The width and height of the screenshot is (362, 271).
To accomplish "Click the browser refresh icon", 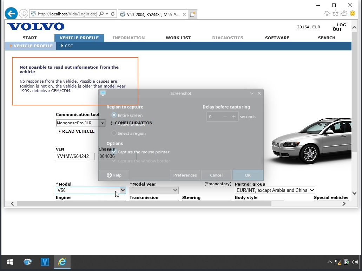I will [x=113, y=14].
